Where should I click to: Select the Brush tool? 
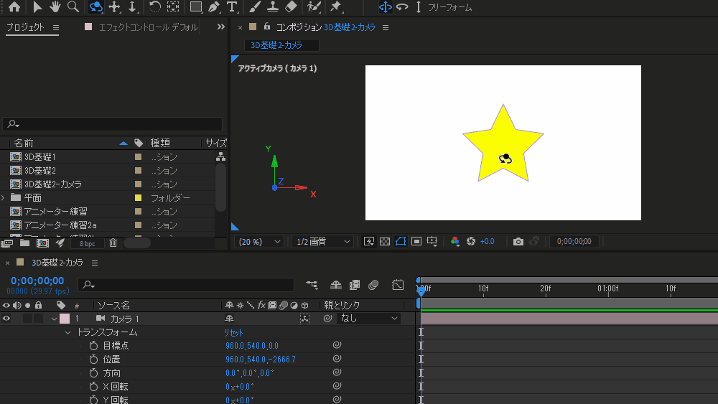click(x=255, y=7)
